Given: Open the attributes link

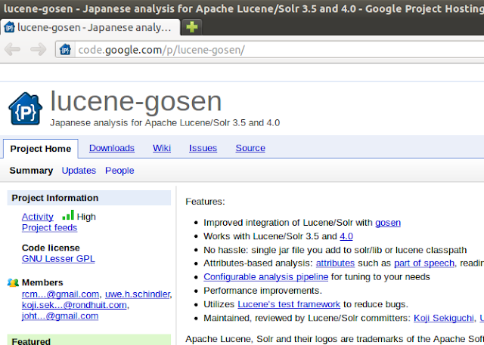Looking at the screenshot, I should 335,263.
